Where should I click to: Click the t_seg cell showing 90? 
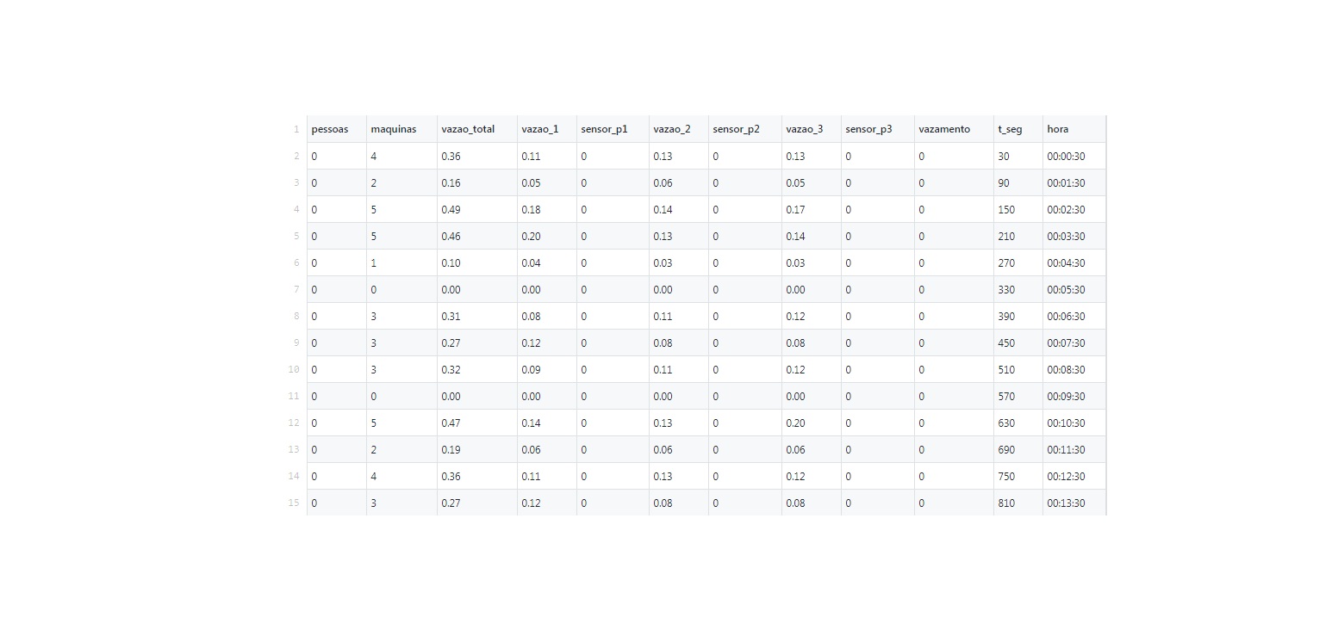1004,182
